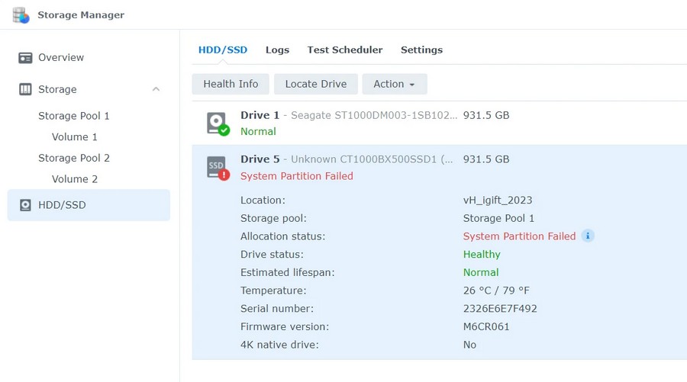Click the Storage section icon

tap(25, 90)
